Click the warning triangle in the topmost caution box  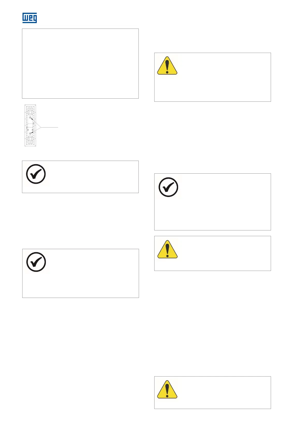pos(167,66)
